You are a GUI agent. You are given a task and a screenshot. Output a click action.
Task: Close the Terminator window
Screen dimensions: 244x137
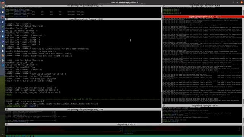point(241,2)
